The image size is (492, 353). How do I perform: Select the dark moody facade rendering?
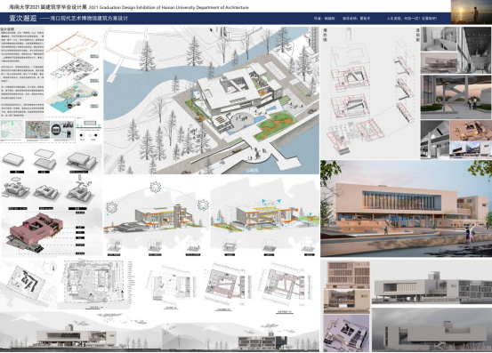click(432, 330)
